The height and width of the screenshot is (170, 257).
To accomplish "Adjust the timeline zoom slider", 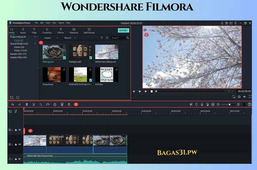I will pyautogui.click(x=228, y=104).
